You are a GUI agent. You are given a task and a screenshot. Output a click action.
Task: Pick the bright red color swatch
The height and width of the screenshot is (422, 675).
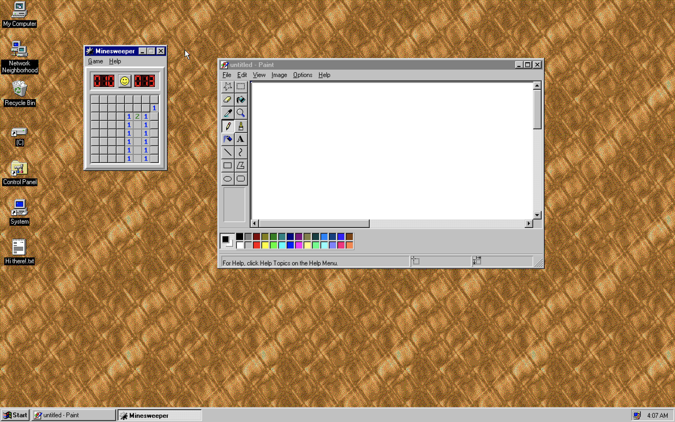pyautogui.click(x=257, y=245)
